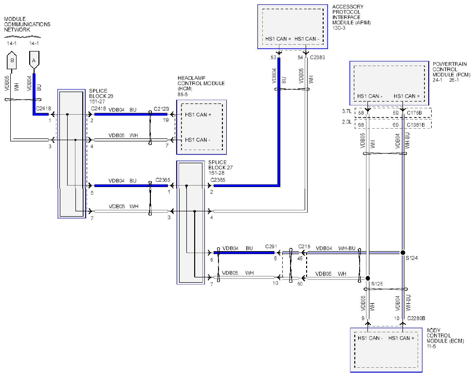Click the "2.0L" engine label
475x377 pixels.
point(347,122)
